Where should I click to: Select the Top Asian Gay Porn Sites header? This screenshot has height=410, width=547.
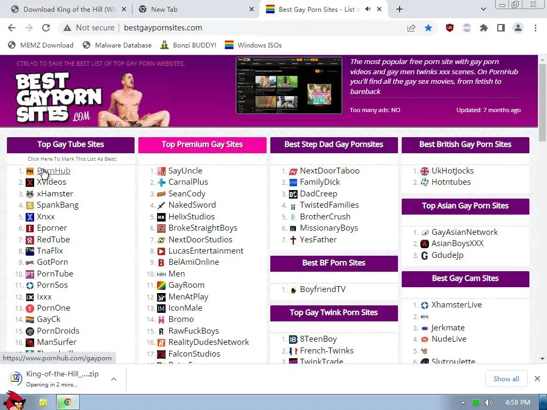point(465,206)
